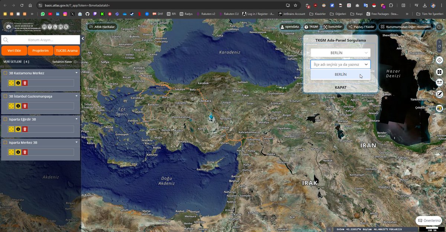Open the Sunumlar menu
The image size is (446, 232).
coord(333,27)
